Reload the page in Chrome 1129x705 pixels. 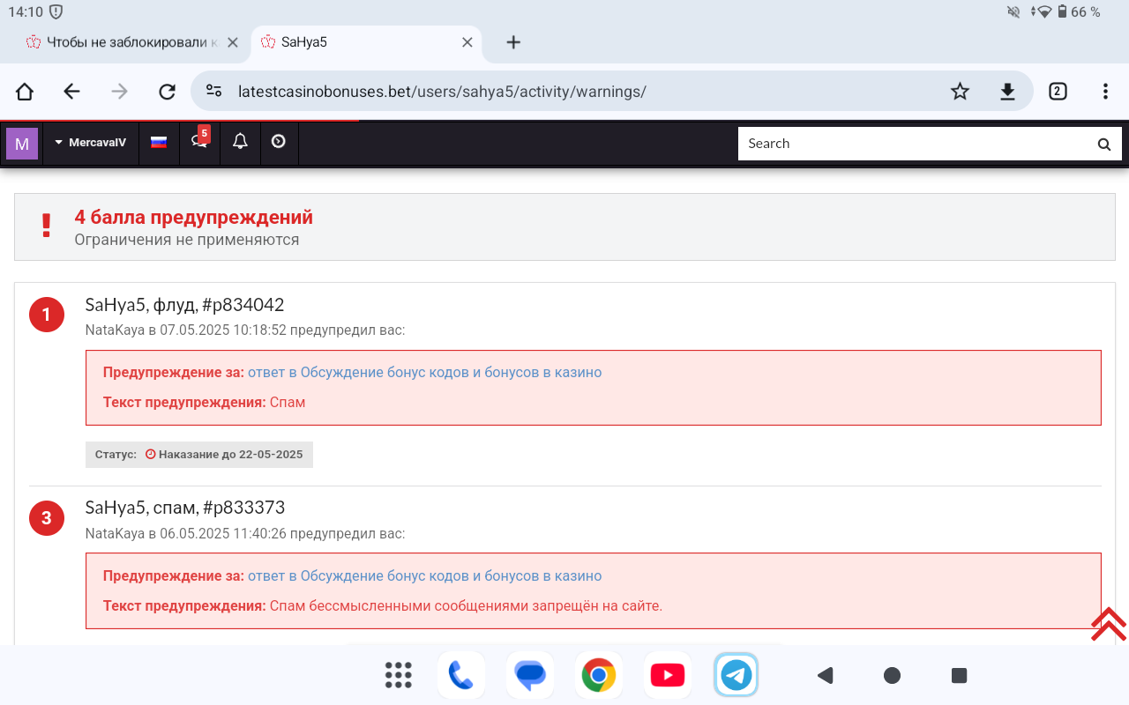167,92
